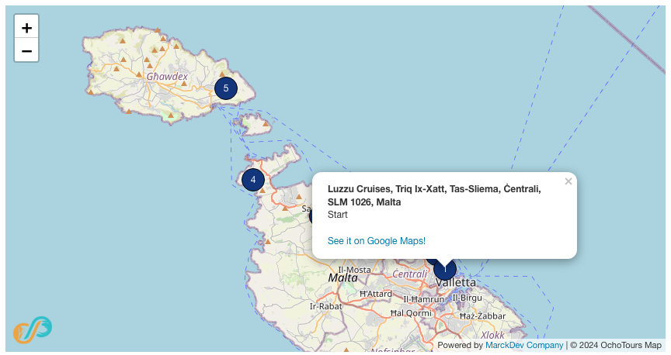The width and height of the screenshot is (671, 355).
Task: Close the Luzzu Cruises popup
Action: coord(568,181)
